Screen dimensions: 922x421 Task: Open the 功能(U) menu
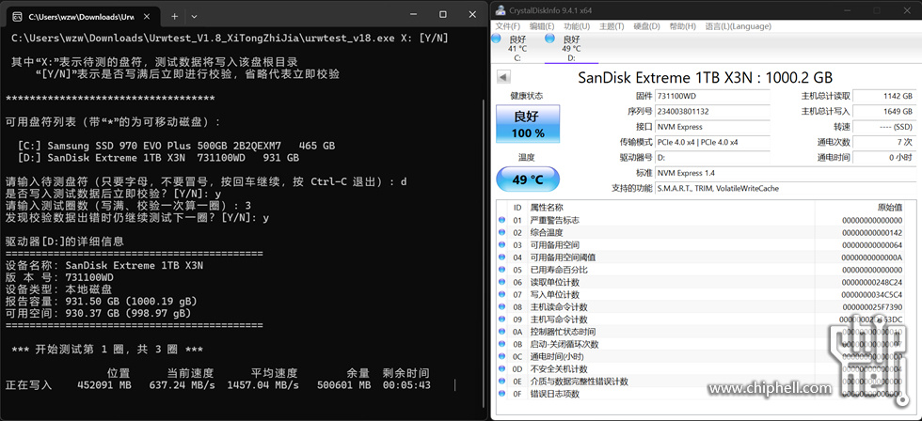pos(577,26)
